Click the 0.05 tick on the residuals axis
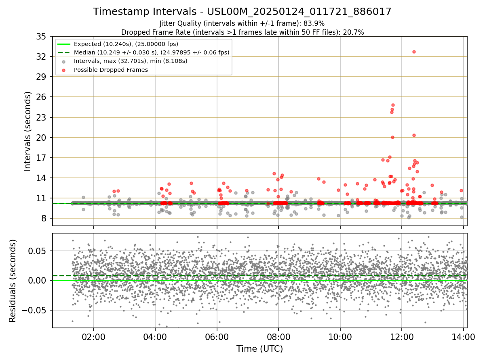485x363 pixels. click(38, 251)
